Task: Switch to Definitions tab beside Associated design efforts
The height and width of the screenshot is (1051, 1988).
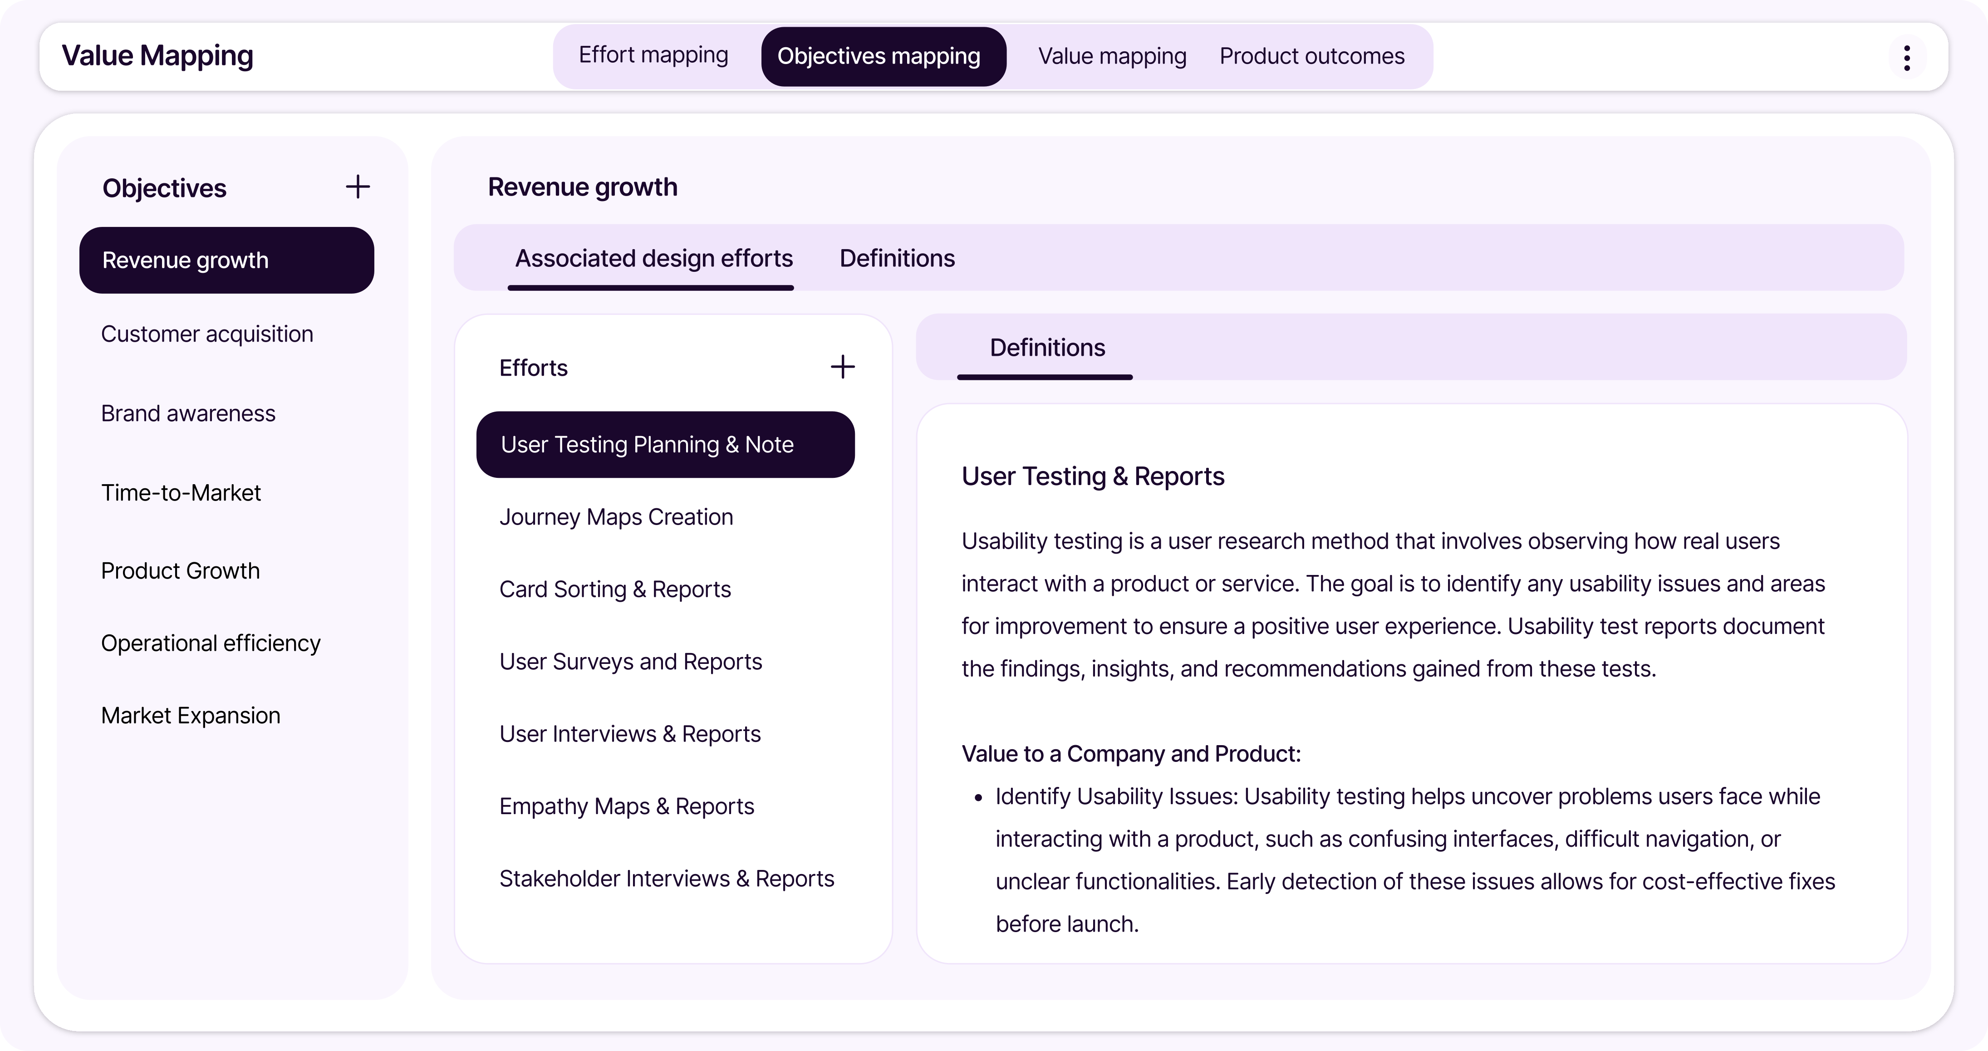Action: 896,259
